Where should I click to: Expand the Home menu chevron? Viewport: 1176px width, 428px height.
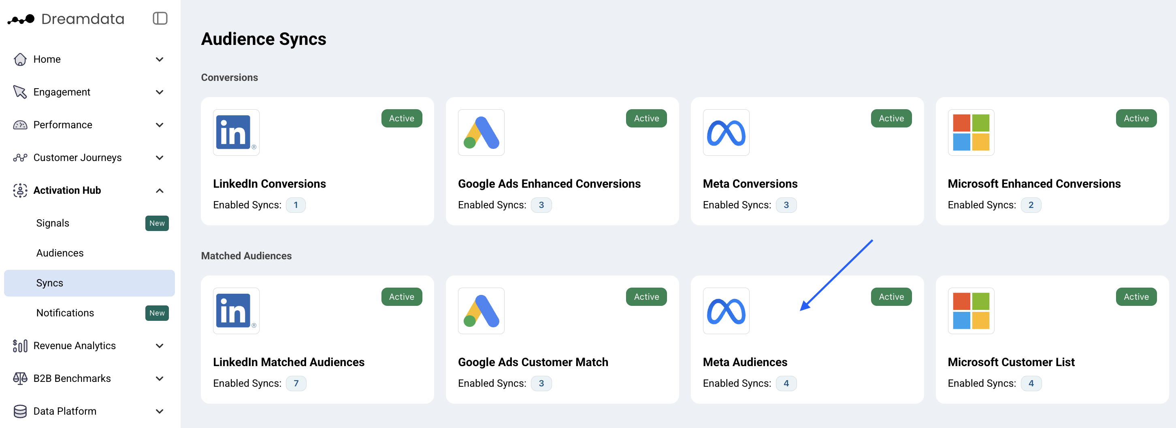(x=159, y=59)
